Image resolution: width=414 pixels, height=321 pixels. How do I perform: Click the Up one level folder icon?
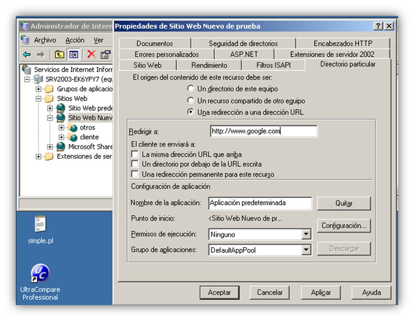[59, 54]
